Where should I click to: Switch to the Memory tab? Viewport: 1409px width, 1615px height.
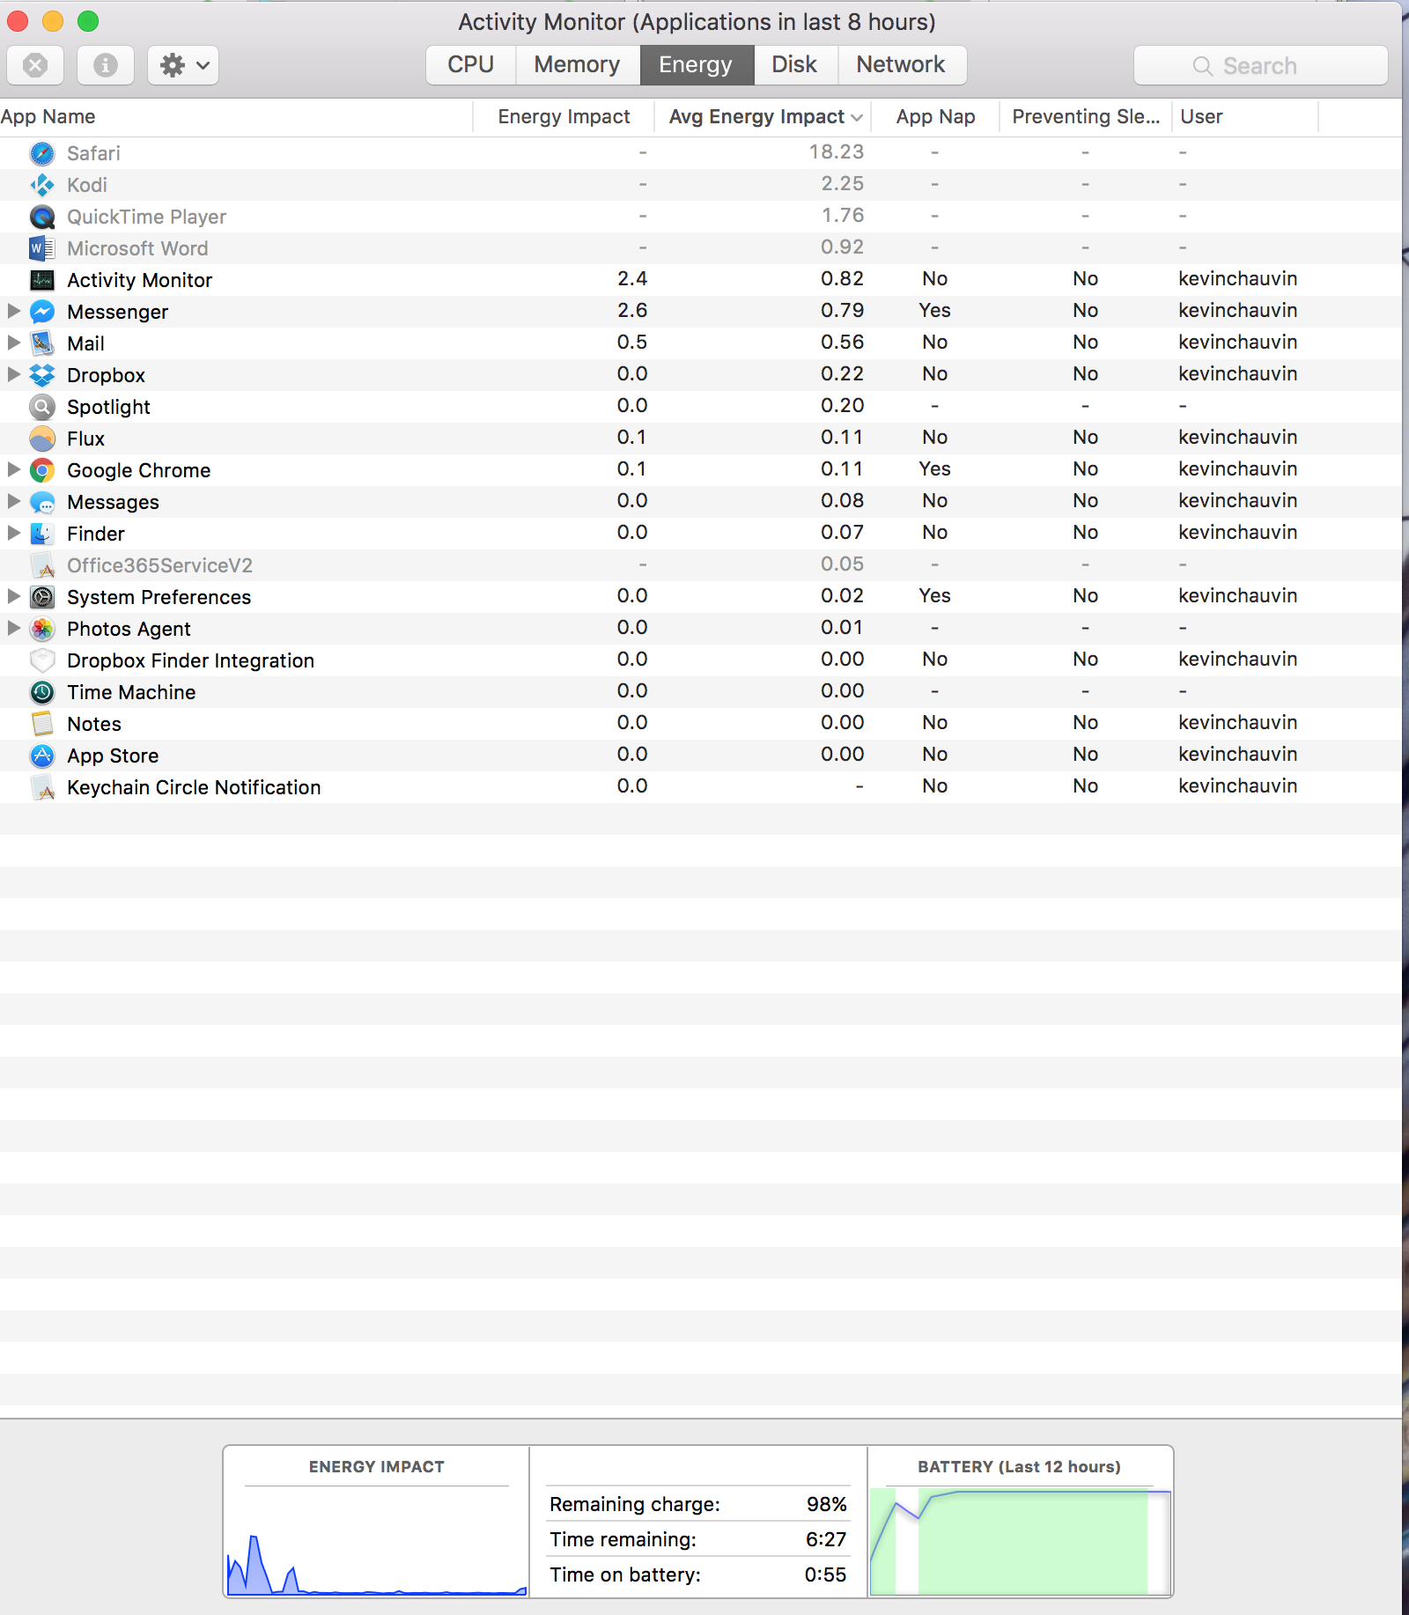(x=577, y=65)
